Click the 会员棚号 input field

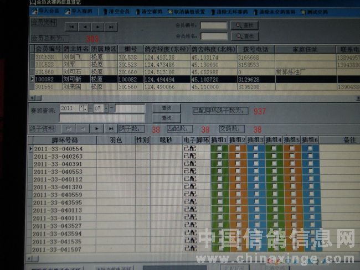[213, 25]
